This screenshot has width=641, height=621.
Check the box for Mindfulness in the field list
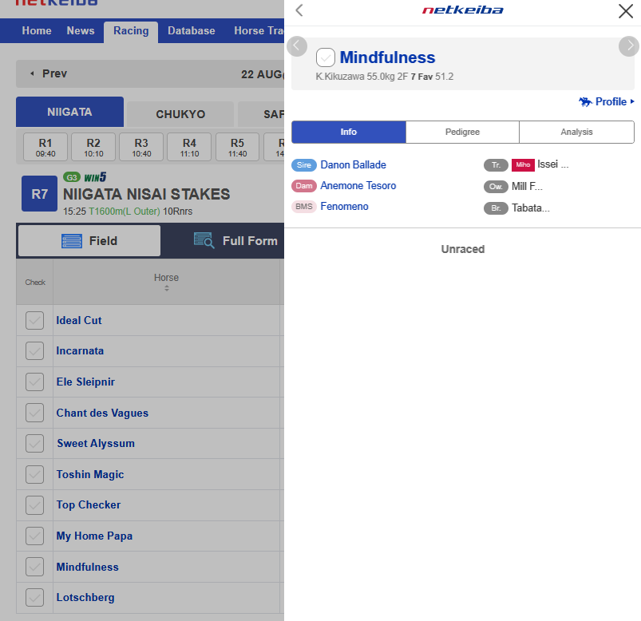click(35, 567)
